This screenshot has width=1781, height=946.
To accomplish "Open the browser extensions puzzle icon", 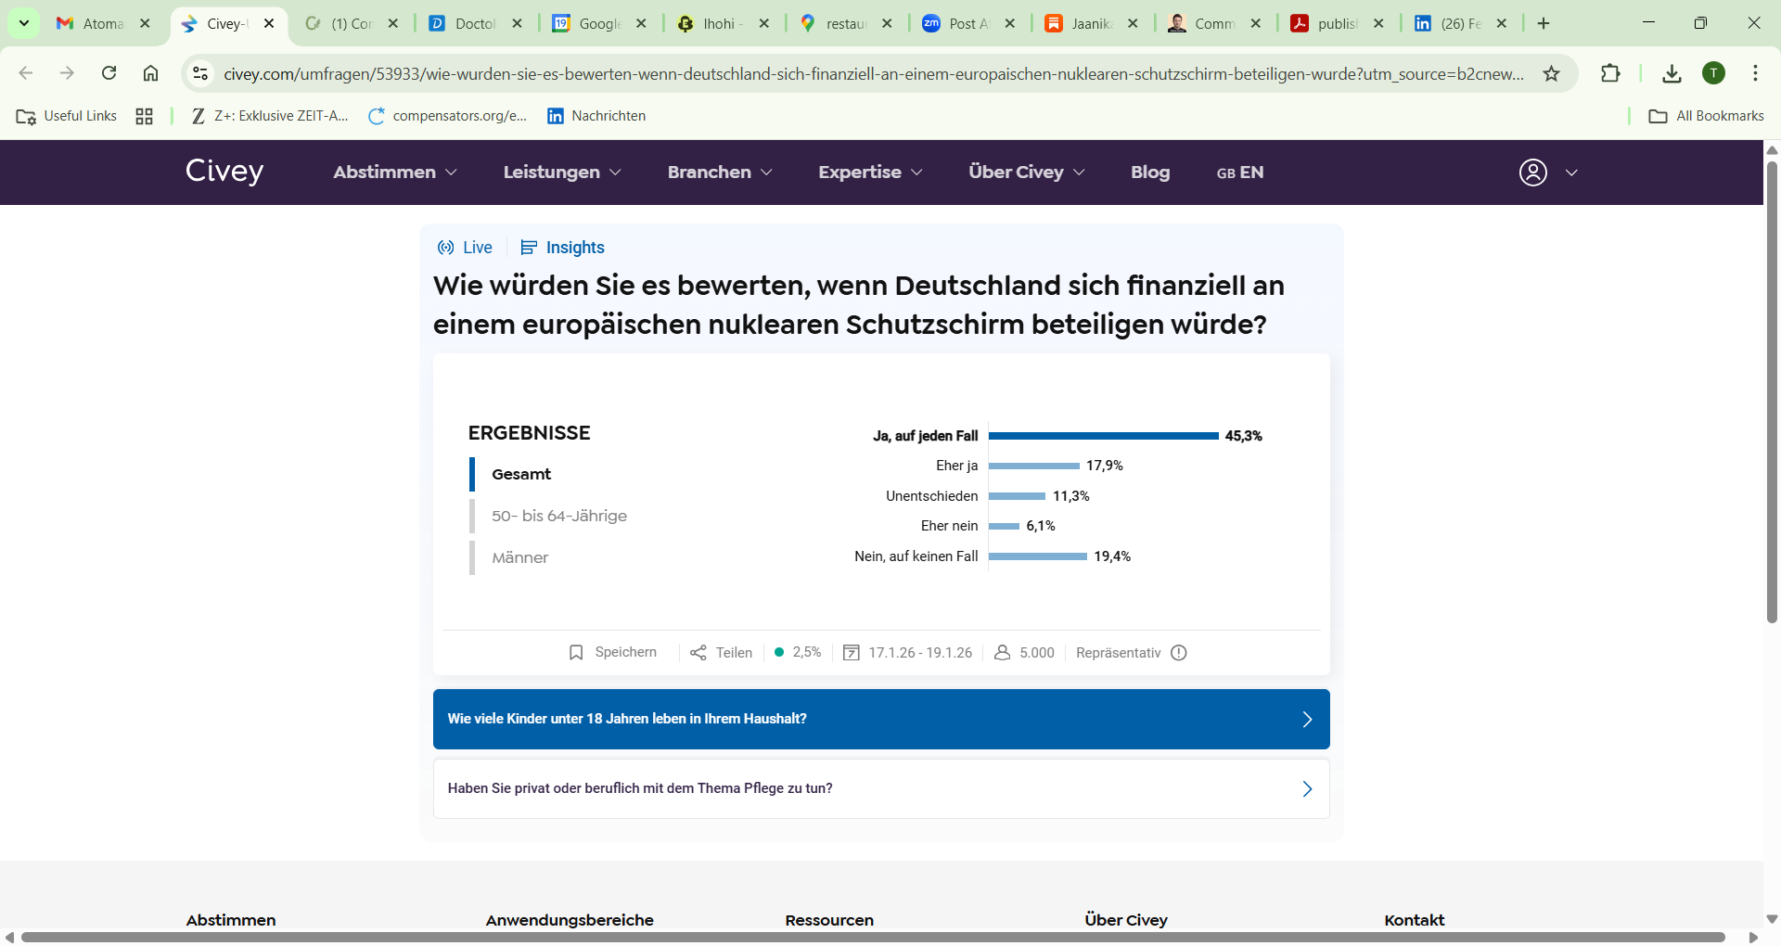I will tap(1610, 74).
